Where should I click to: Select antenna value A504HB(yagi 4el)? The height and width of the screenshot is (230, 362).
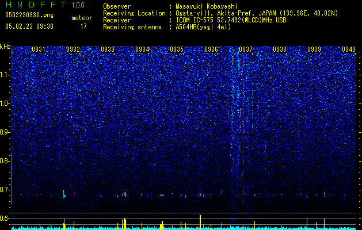pos(203,27)
